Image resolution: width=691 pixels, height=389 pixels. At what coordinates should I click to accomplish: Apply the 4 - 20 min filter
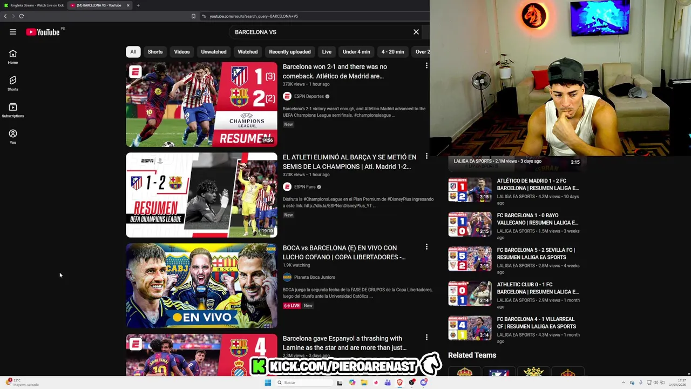coord(393,52)
